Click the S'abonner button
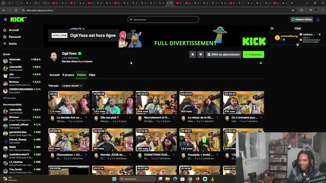The width and height of the screenshot is (326, 183). [x=253, y=54]
